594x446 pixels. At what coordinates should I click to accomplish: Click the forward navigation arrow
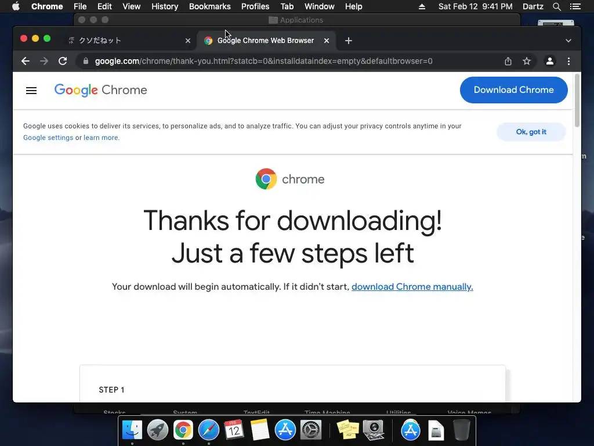(x=44, y=61)
